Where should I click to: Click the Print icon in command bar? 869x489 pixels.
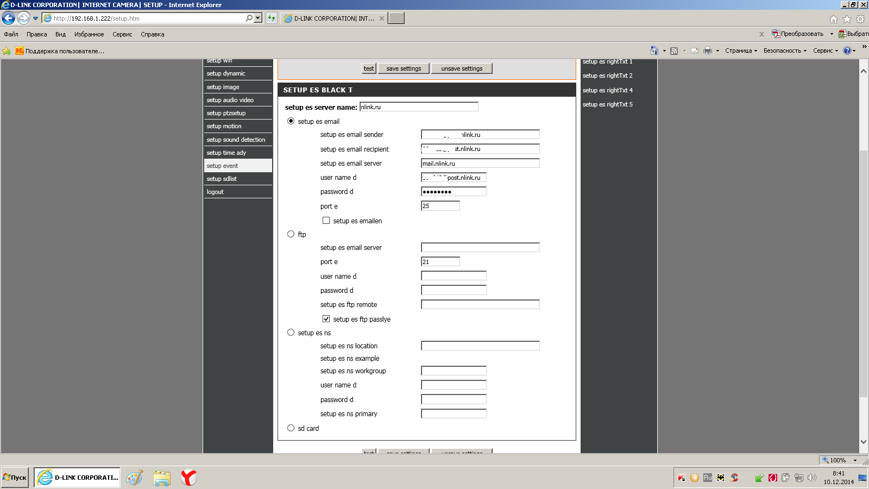click(708, 51)
